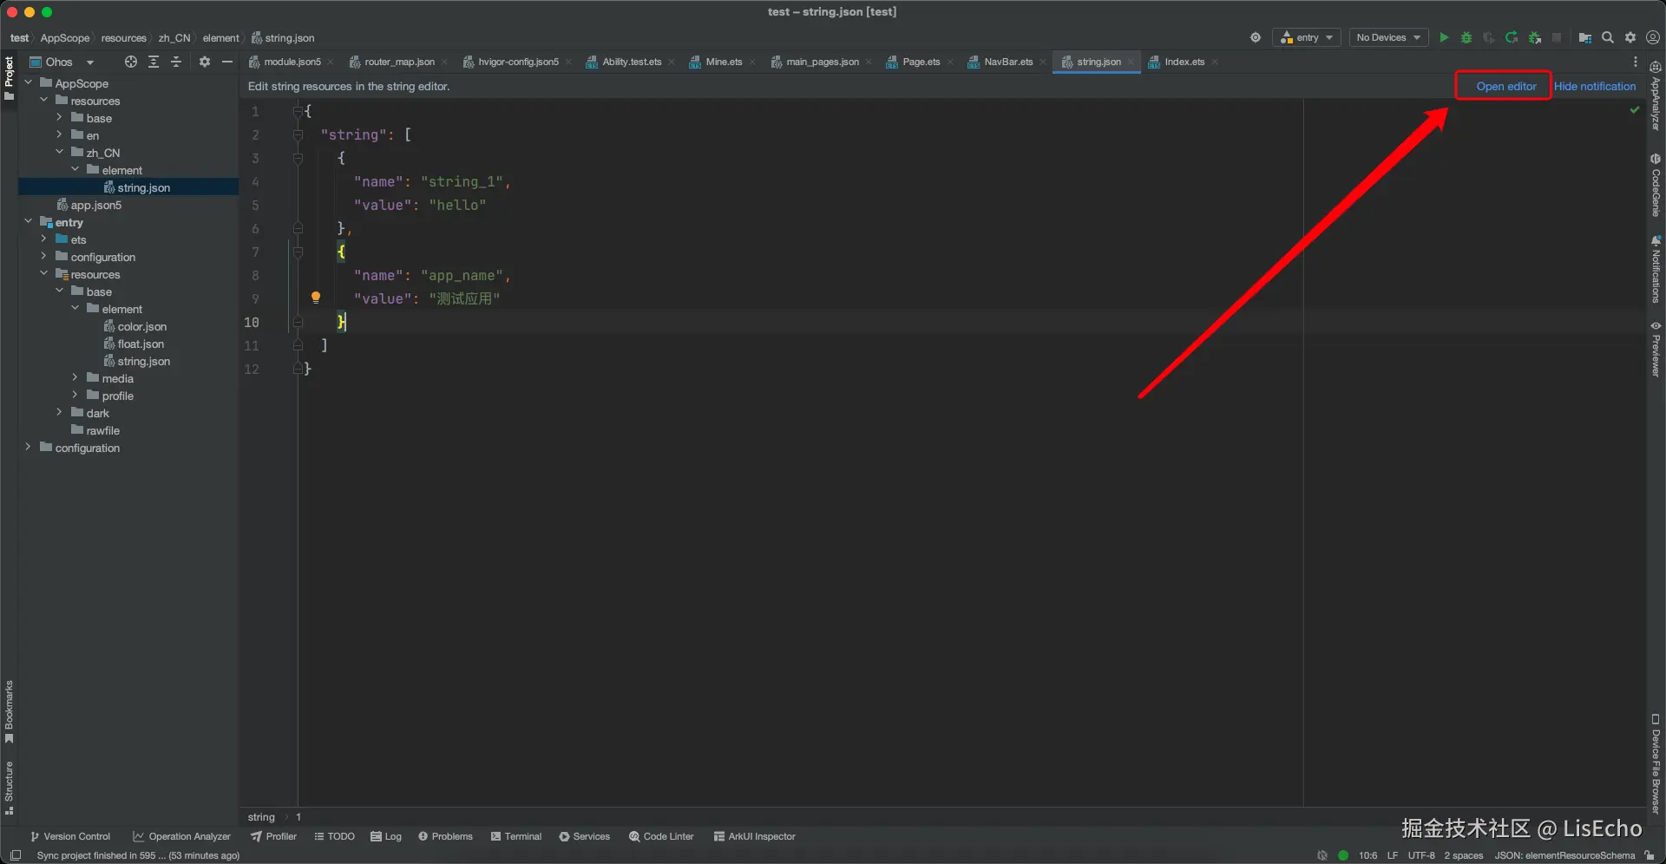Image resolution: width=1666 pixels, height=864 pixels.
Task: Open IDE settings gear in top toolbar
Action: [1630, 37]
